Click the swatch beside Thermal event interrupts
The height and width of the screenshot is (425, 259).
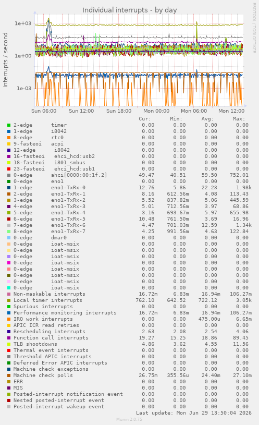[9, 350]
